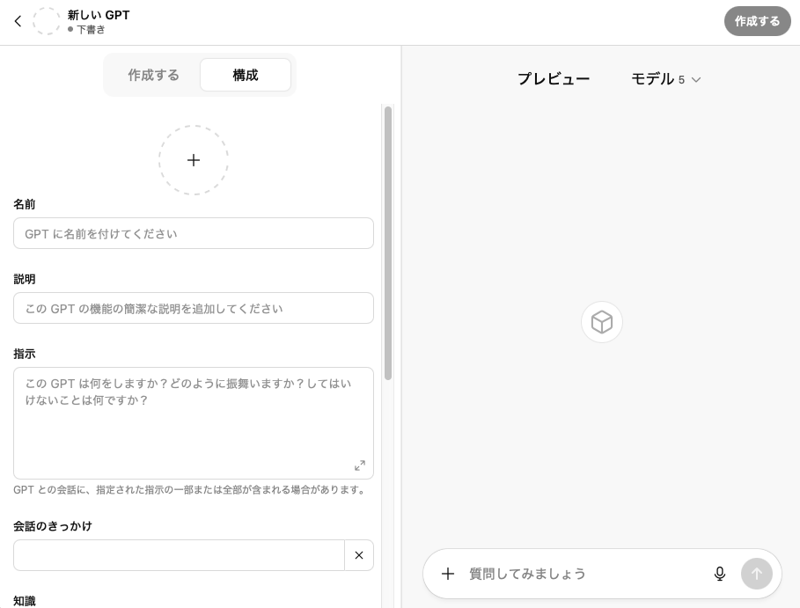Click the cube placeholder icon in preview

(602, 322)
